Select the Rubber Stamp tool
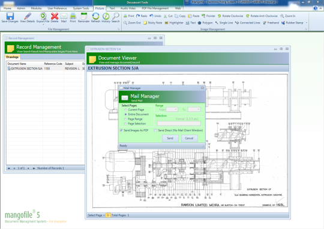 pyautogui.click(x=292, y=23)
